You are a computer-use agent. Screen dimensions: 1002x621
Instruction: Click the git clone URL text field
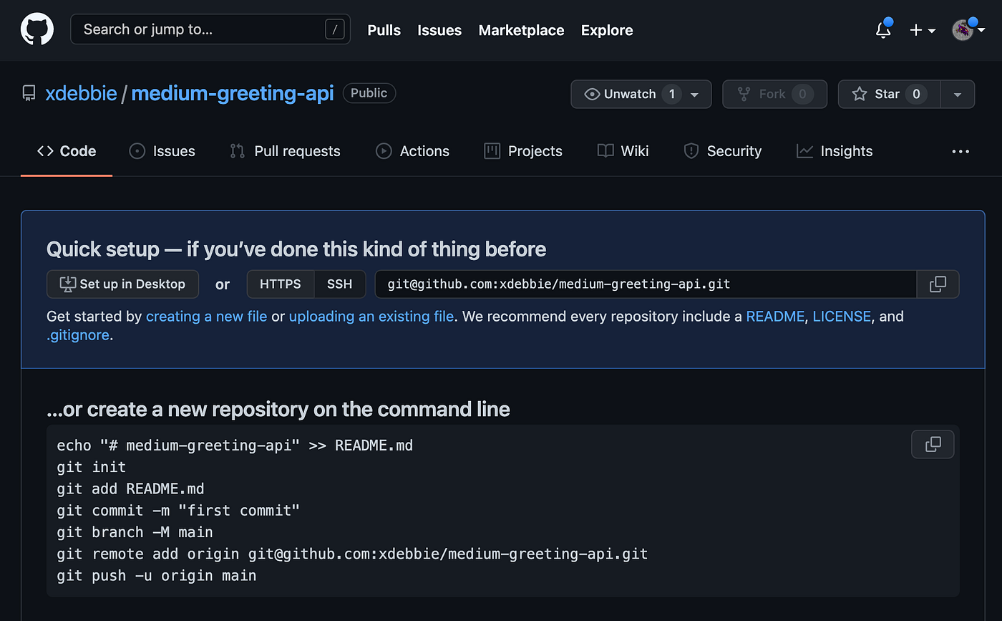pyautogui.click(x=646, y=284)
